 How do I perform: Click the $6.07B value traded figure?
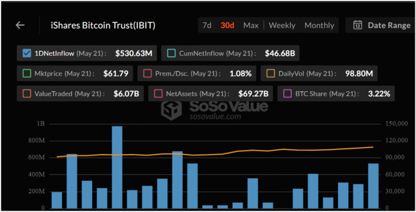click(126, 94)
